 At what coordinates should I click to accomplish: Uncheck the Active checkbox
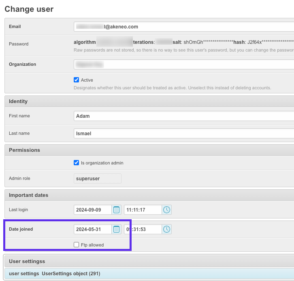click(76, 80)
